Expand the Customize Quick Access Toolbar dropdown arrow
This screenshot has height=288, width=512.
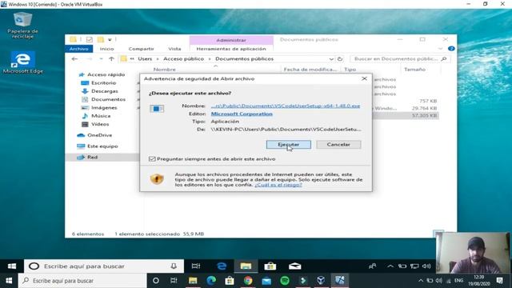click(x=110, y=40)
